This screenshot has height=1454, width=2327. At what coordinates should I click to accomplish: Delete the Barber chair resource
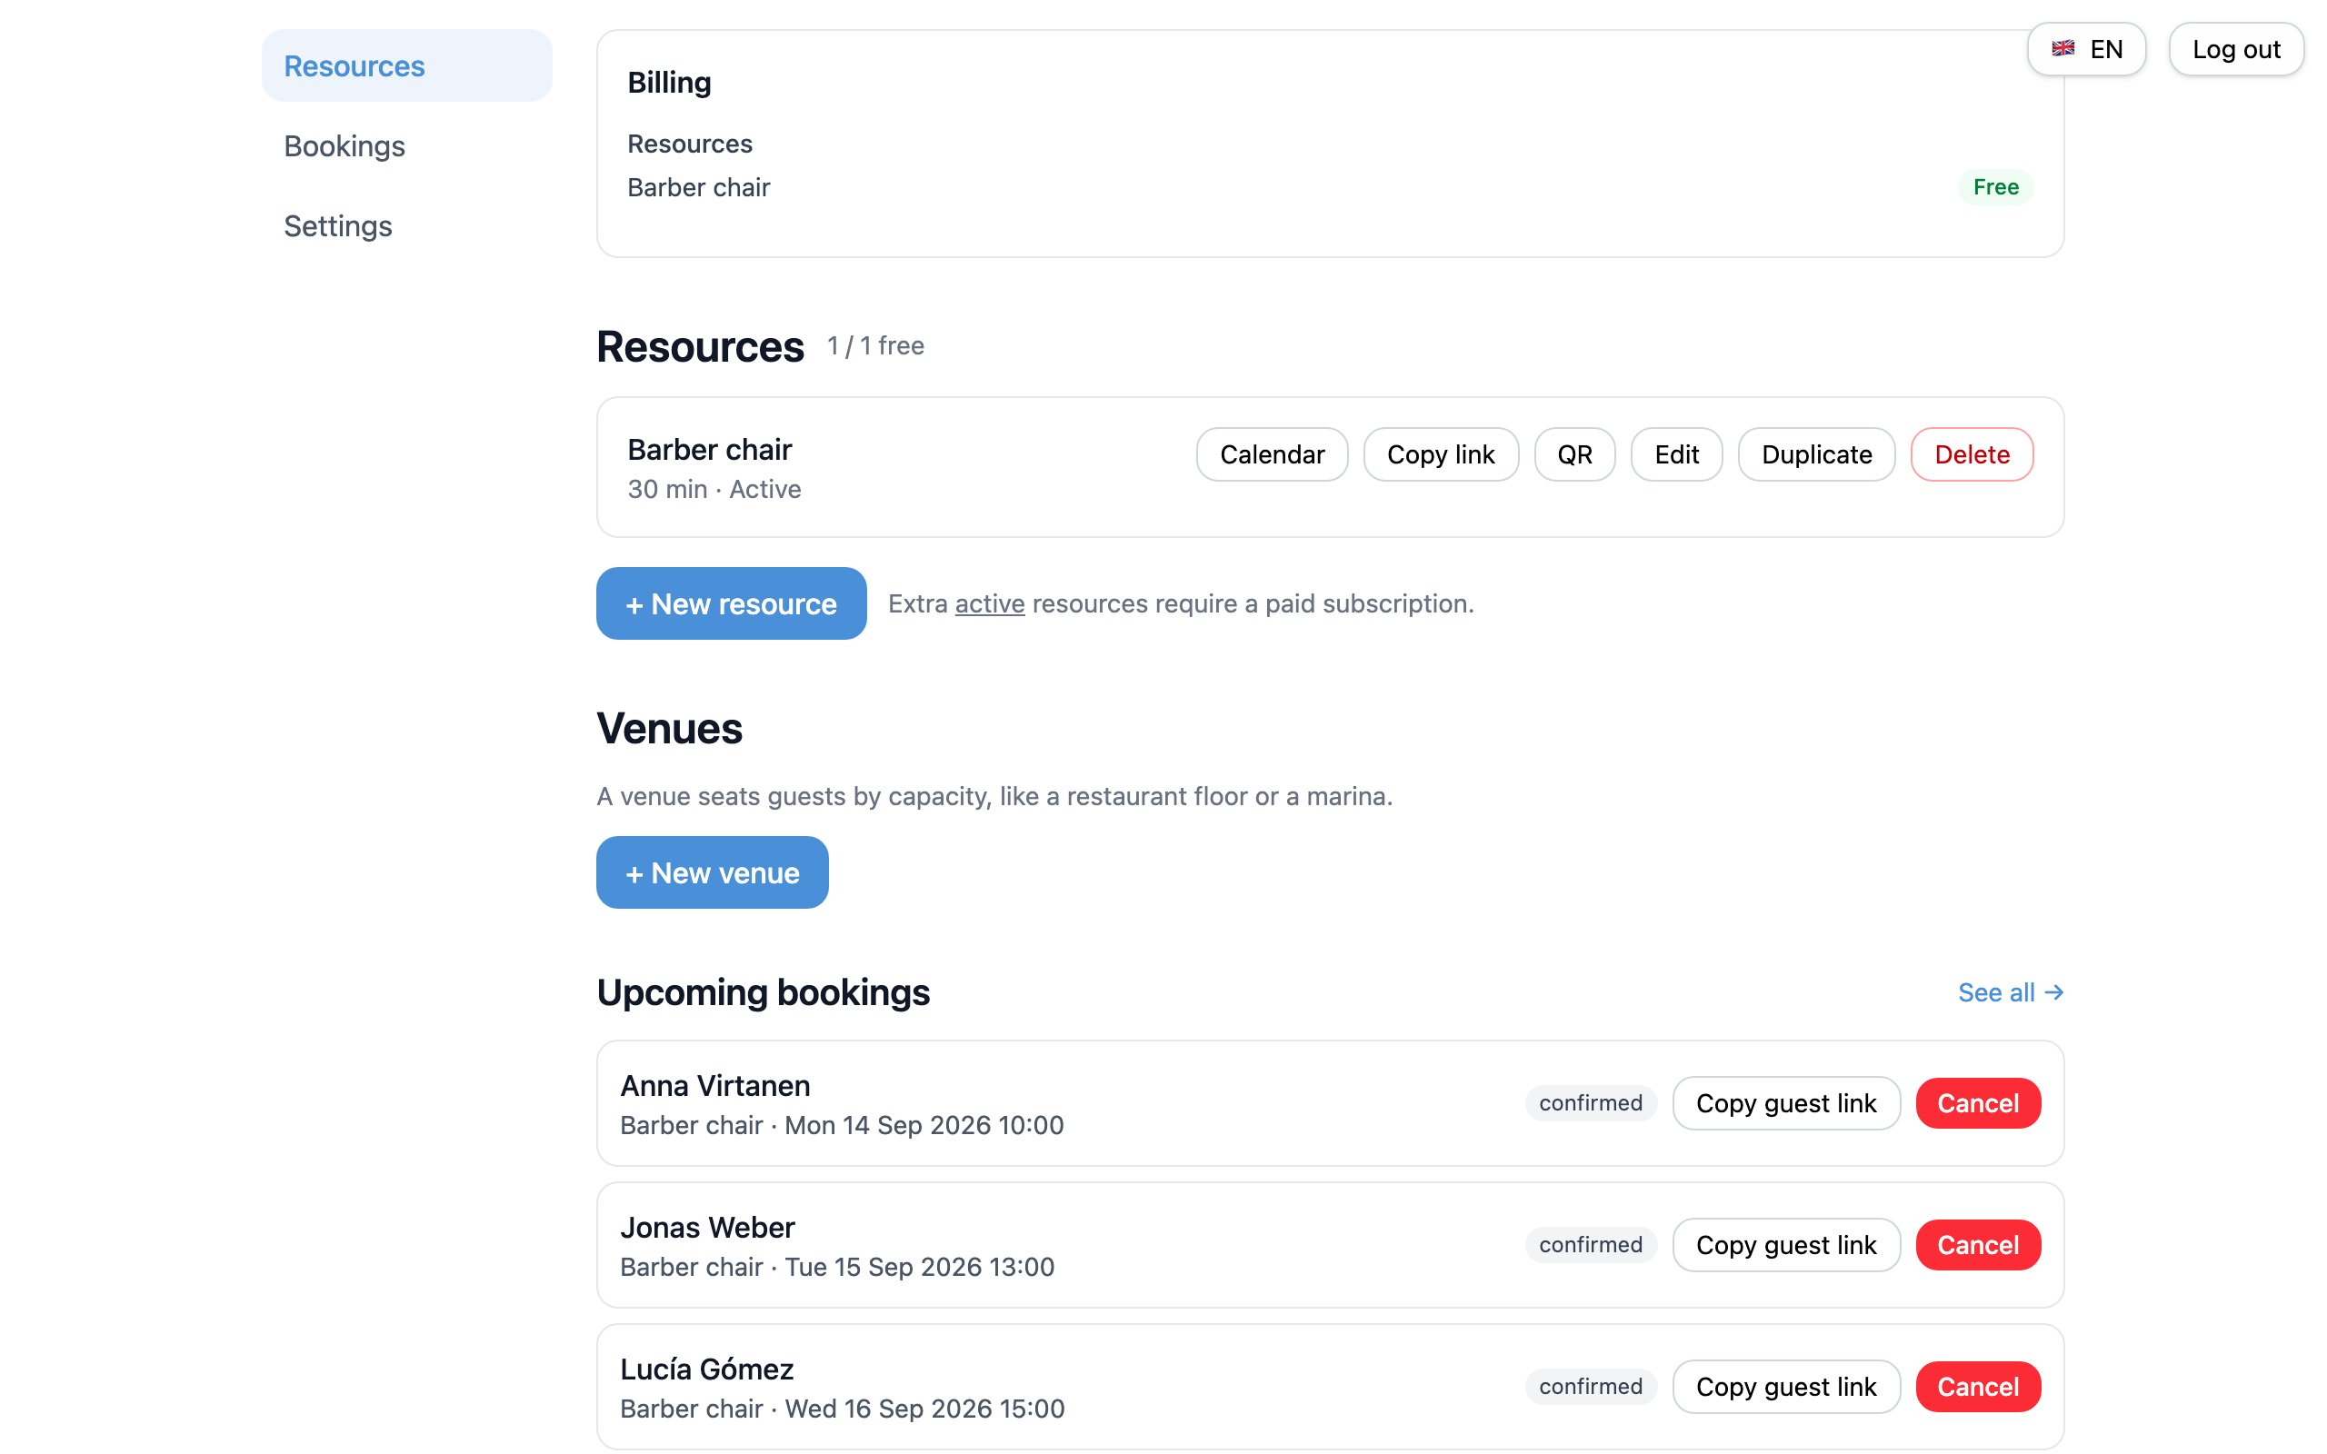tap(1972, 453)
